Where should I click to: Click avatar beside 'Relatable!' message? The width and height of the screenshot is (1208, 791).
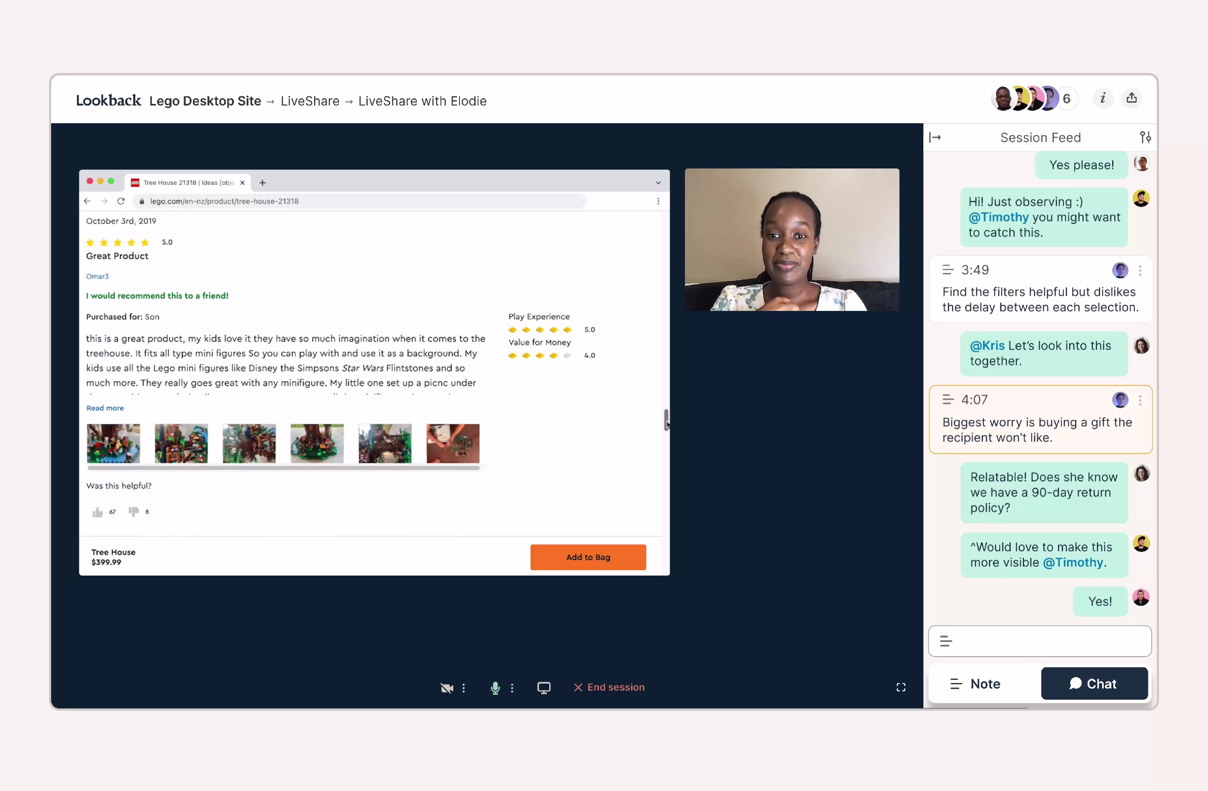tap(1141, 473)
